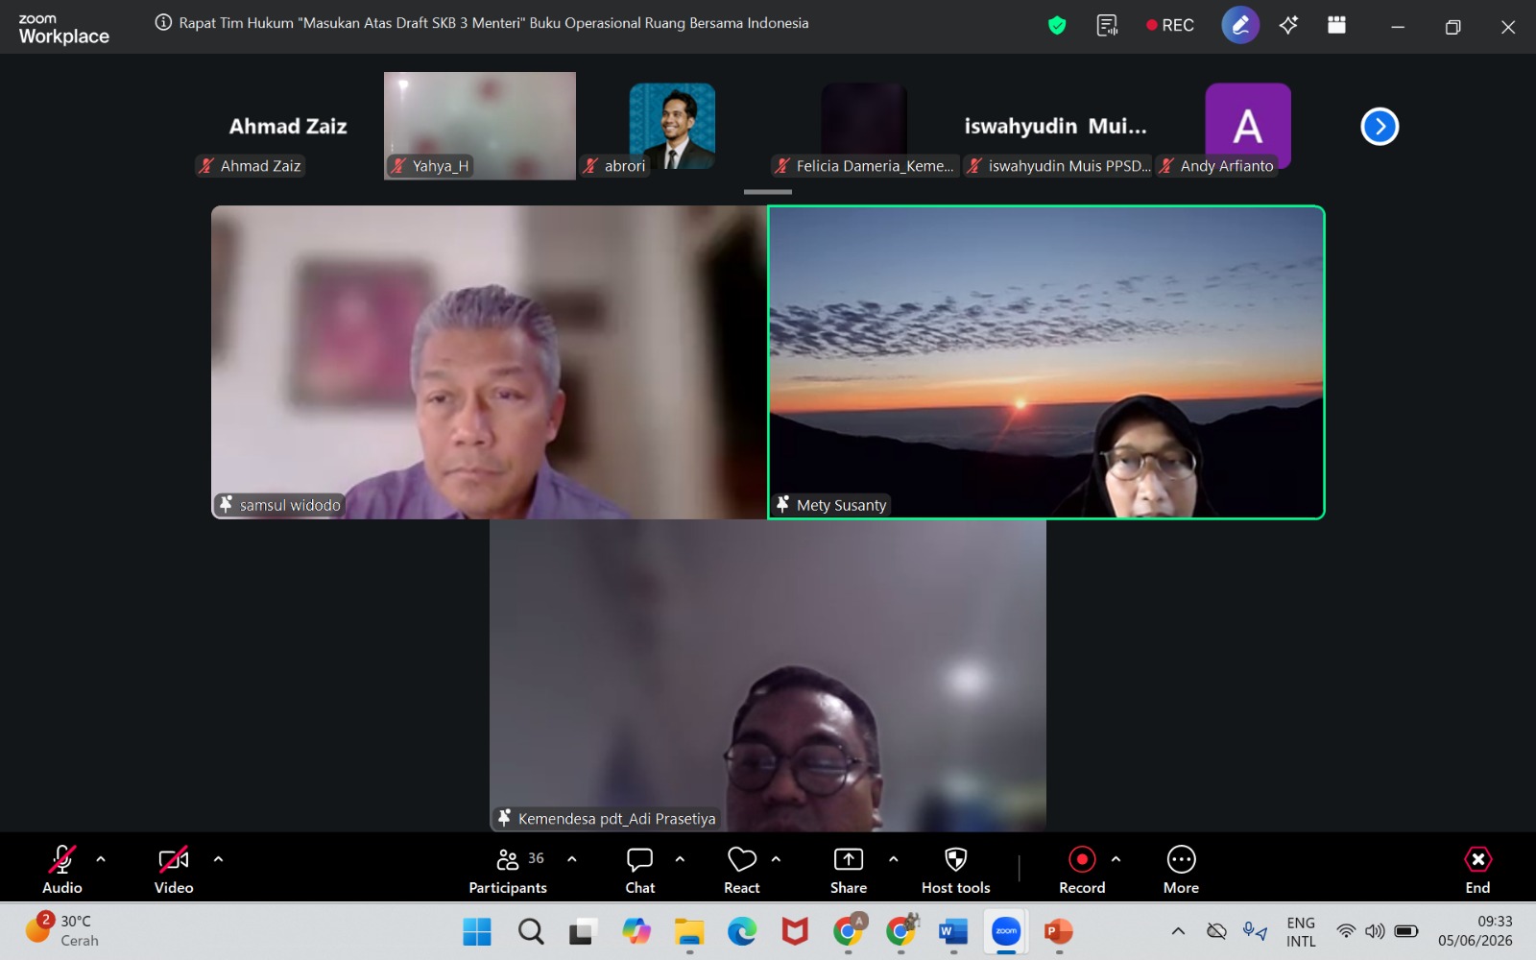The image size is (1536, 960).
Task: Expand the Record options arrow
Action: 1116,859
